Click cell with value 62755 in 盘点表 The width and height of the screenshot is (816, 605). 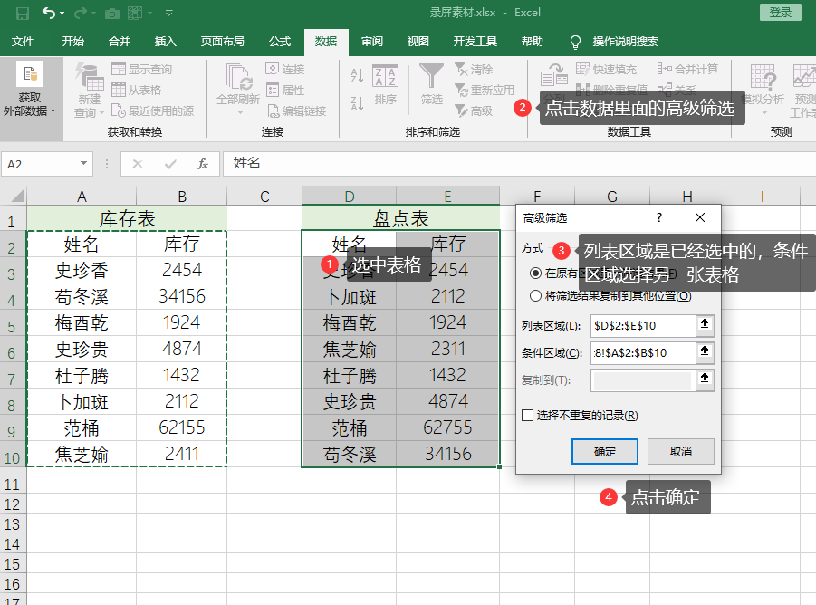(447, 427)
